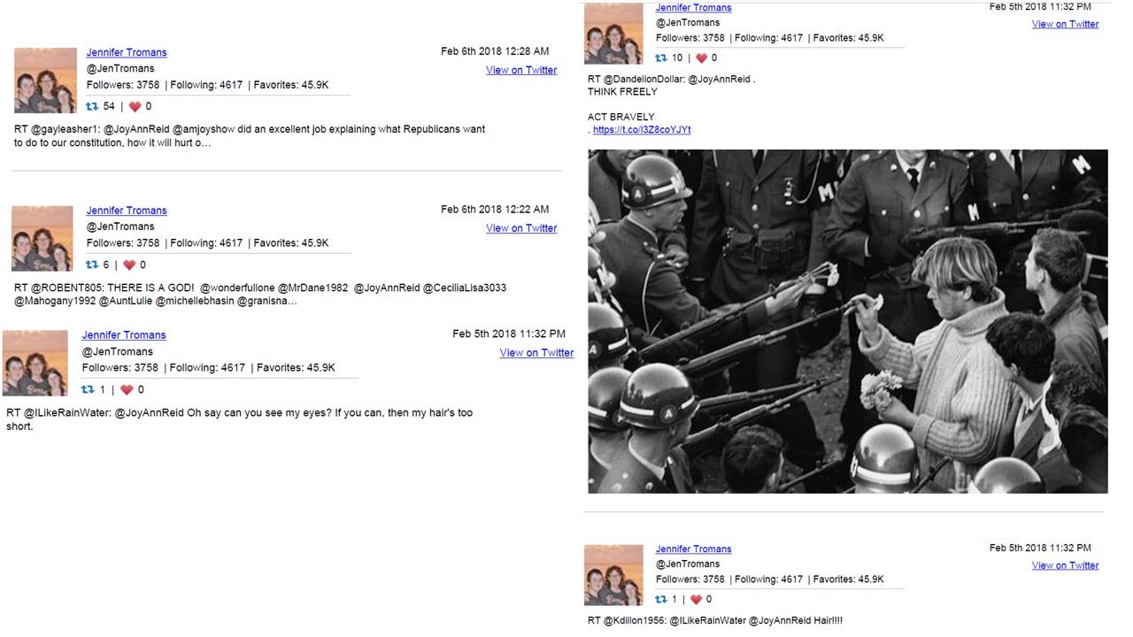The image size is (1133, 637).
Task: Open View on Twitter for Kdillon1956 tweet
Action: tap(1065, 565)
